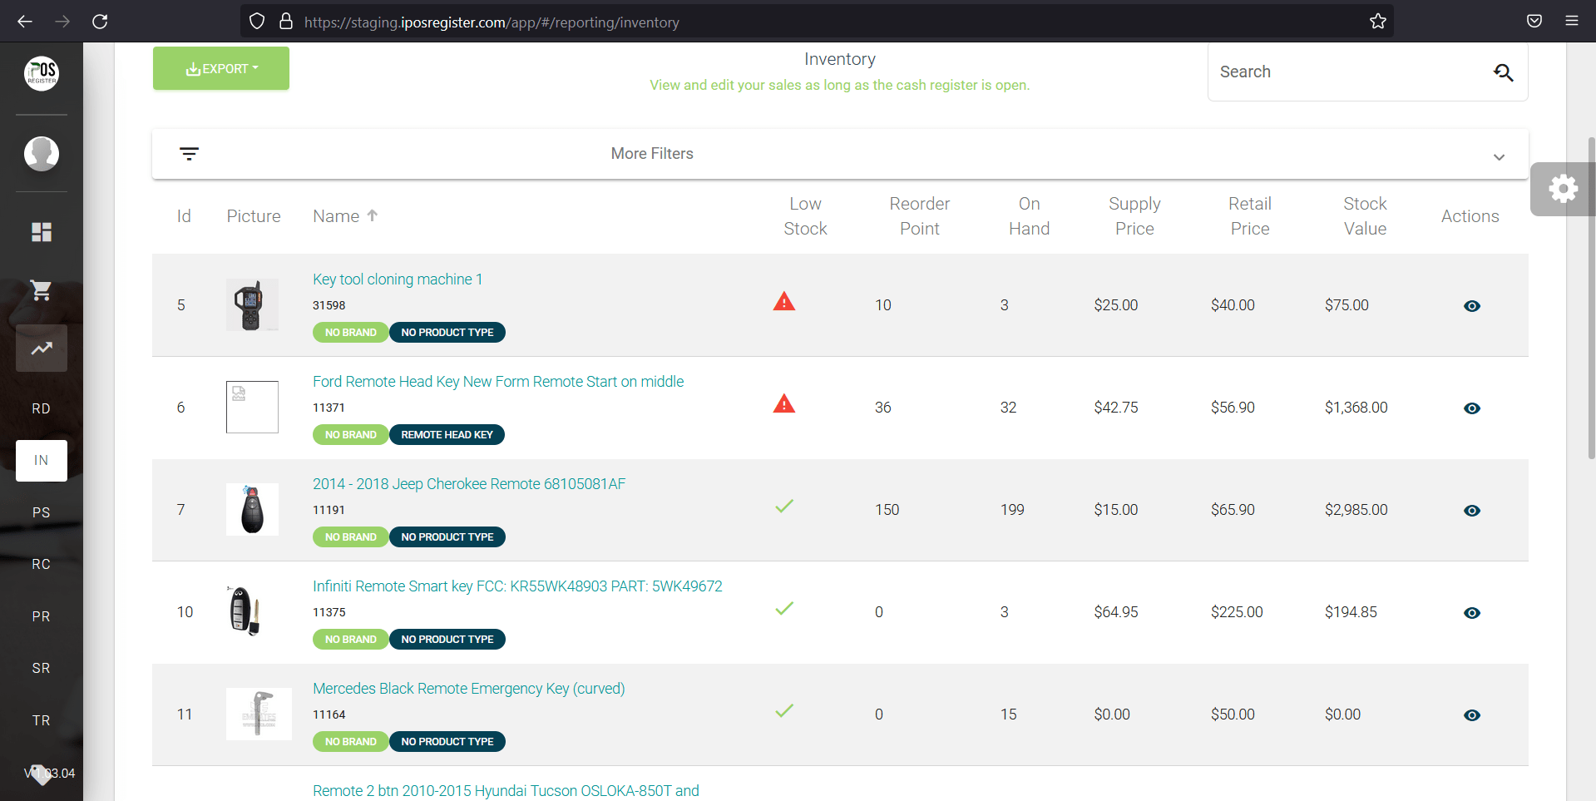
Task: Bookmark this page with the star icon
Action: tap(1377, 22)
